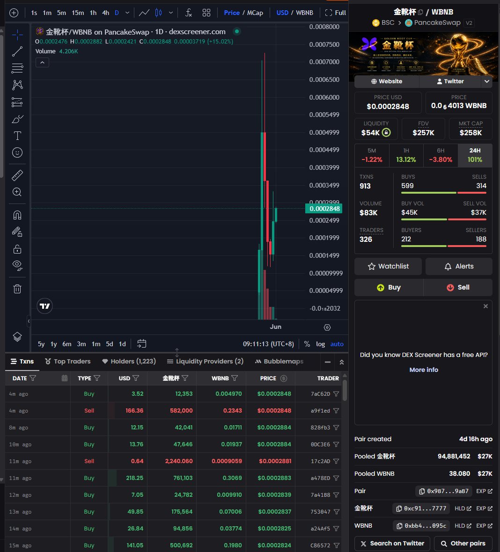Expand the transactions panel double chevron
This screenshot has width=500, height=552.
[x=341, y=362]
